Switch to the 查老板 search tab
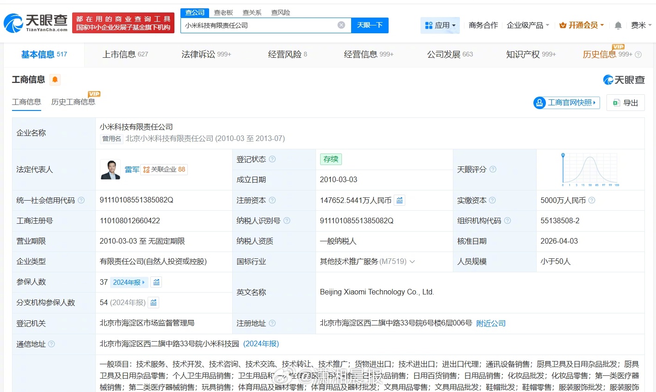Viewport: 656px width, 392px height. click(x=223, y=12)
